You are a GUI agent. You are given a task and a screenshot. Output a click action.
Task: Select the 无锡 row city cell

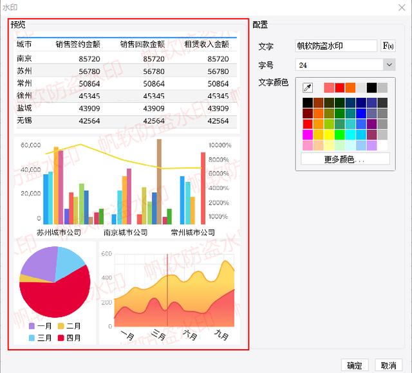click(24, 120)
